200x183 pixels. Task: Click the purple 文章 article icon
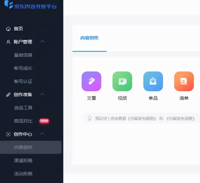click(x=91, y=81)
